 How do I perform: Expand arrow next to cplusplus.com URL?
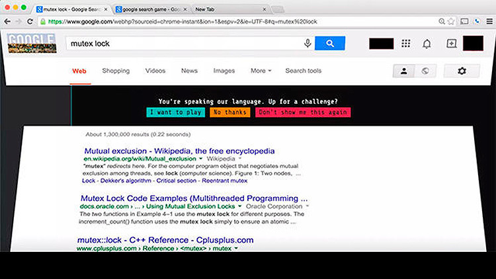[x=236, y=249]
